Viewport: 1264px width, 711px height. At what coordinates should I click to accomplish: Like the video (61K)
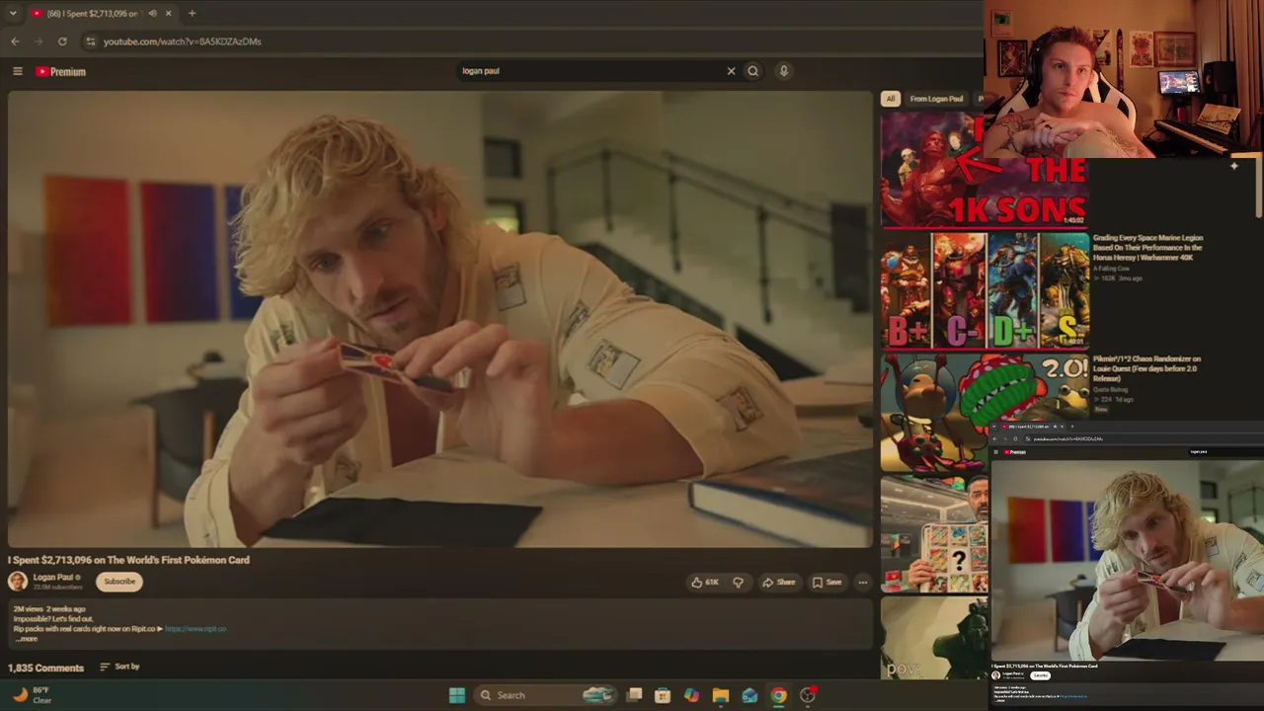pyautogui.click(x=705, y=583)
